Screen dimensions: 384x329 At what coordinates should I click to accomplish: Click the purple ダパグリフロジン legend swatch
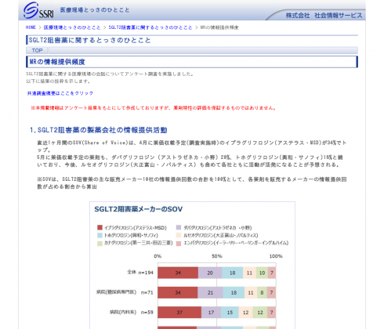tap(179, 227)
